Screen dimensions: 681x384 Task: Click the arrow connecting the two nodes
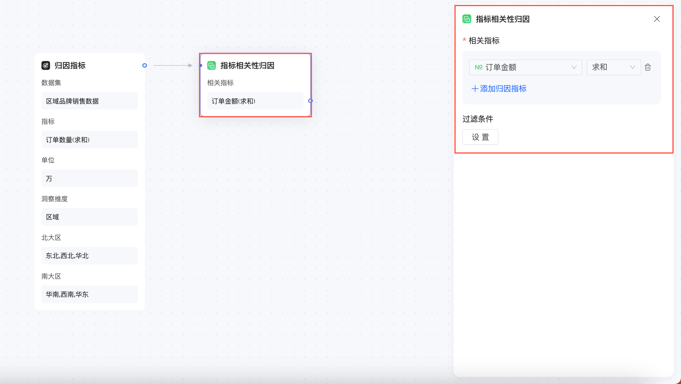173,65
